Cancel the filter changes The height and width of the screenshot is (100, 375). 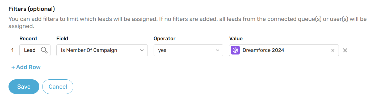pos(58,87)
